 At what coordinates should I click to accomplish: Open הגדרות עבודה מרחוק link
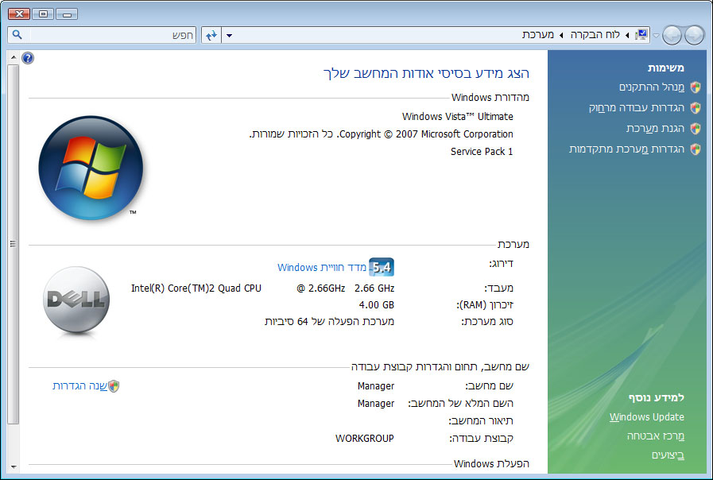click(637, 108)
